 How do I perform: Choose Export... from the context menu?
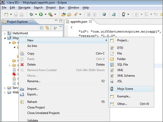point(64,94)
